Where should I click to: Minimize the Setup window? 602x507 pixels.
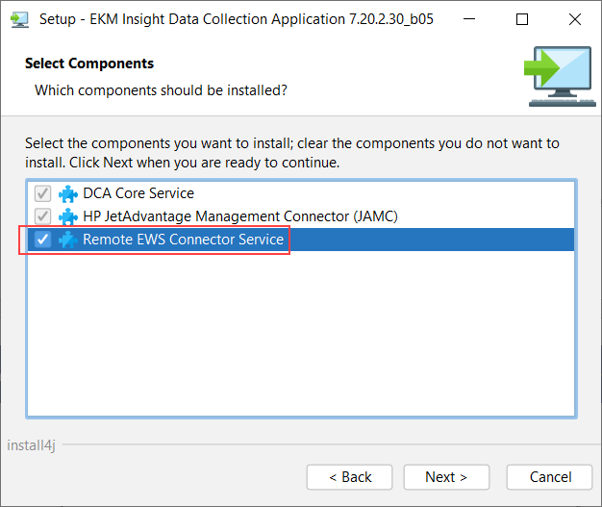469,19
